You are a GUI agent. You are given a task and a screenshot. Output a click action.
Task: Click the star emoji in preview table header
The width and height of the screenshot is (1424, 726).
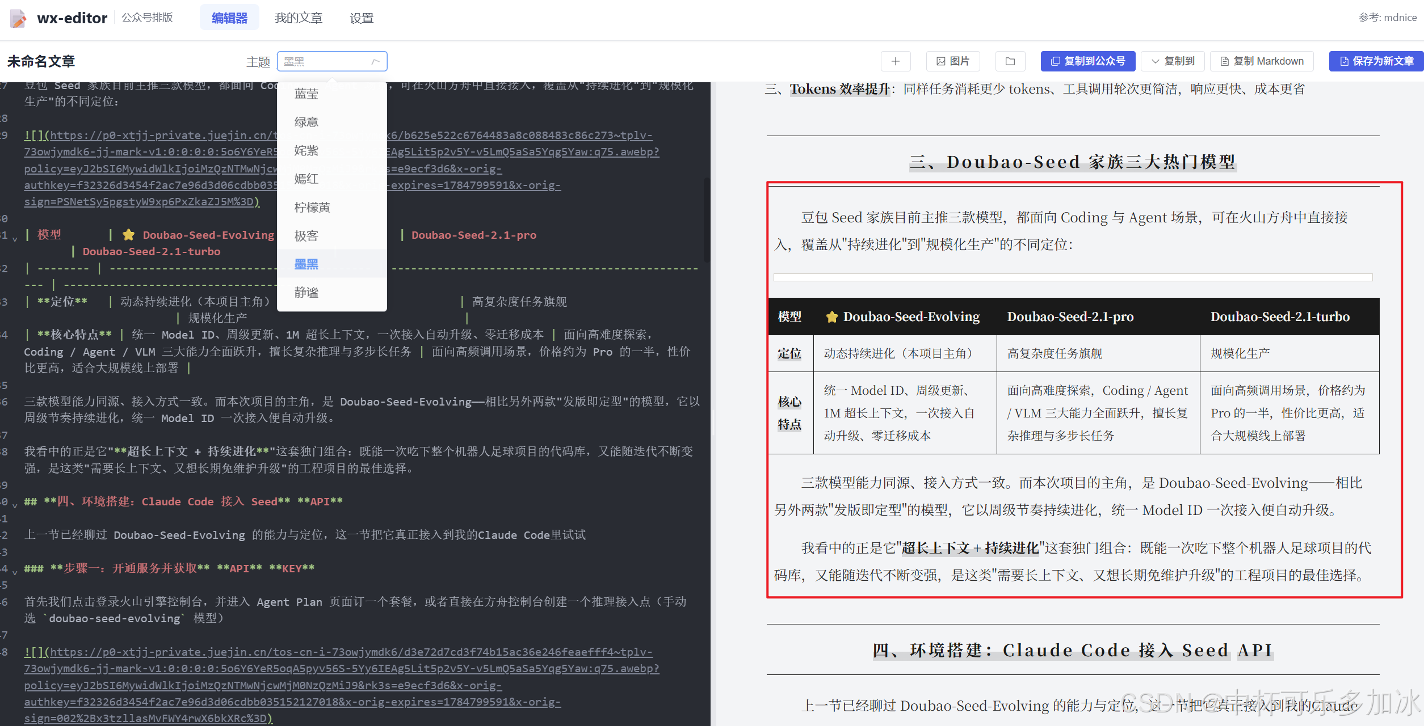[831, 316]
